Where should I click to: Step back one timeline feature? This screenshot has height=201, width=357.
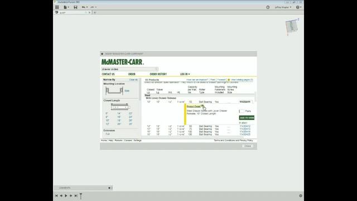(61, 196)
